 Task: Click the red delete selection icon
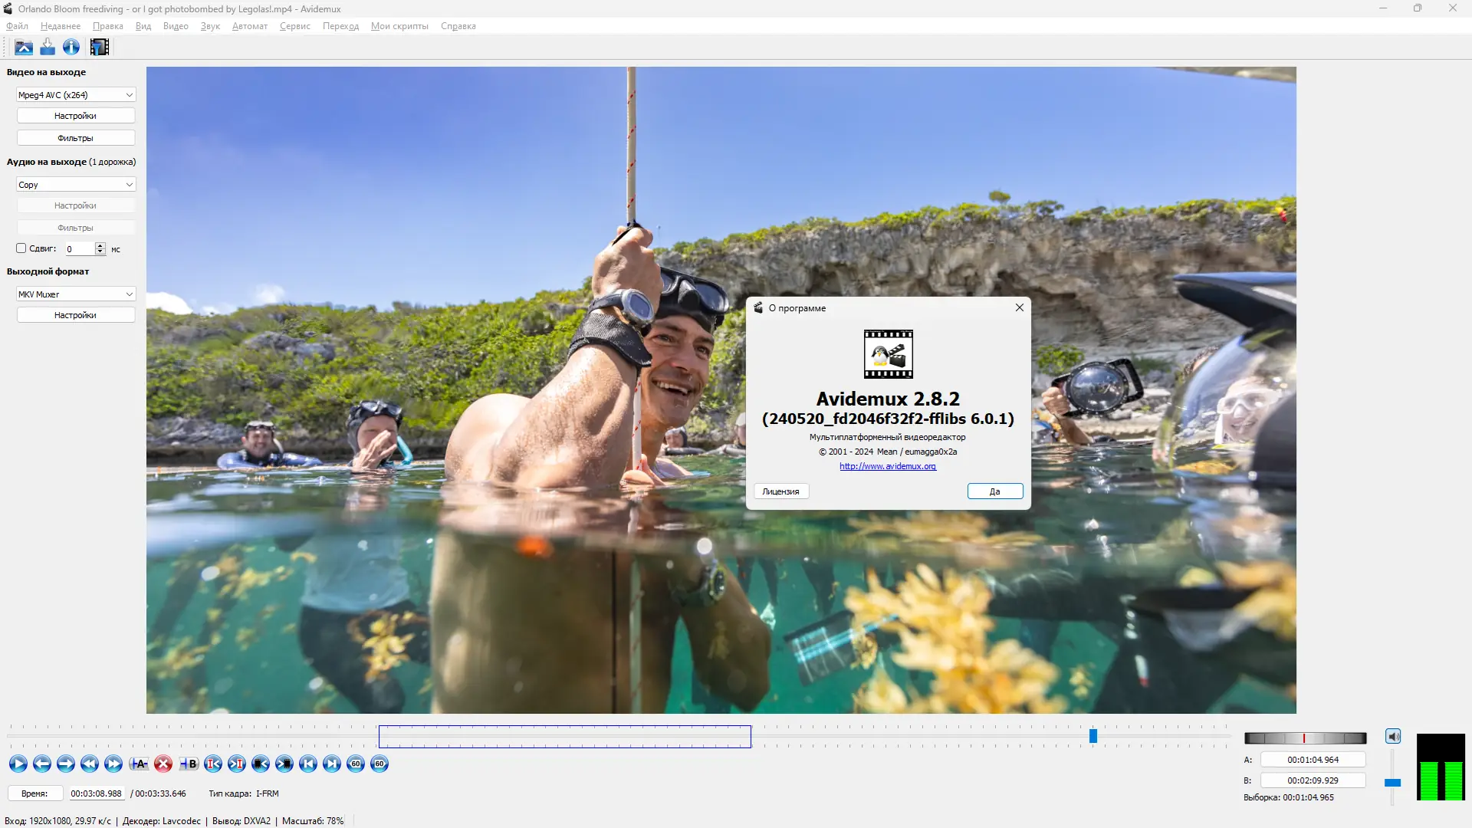(163, 764)
